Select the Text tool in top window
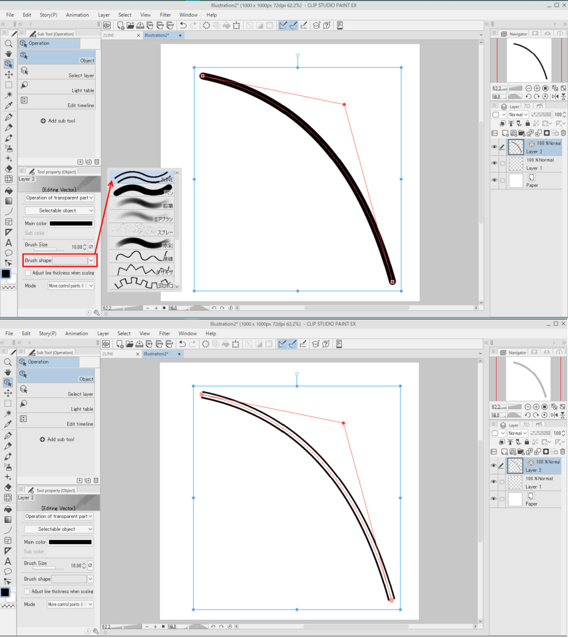The image size is (568, 638). tap(8, 243)
